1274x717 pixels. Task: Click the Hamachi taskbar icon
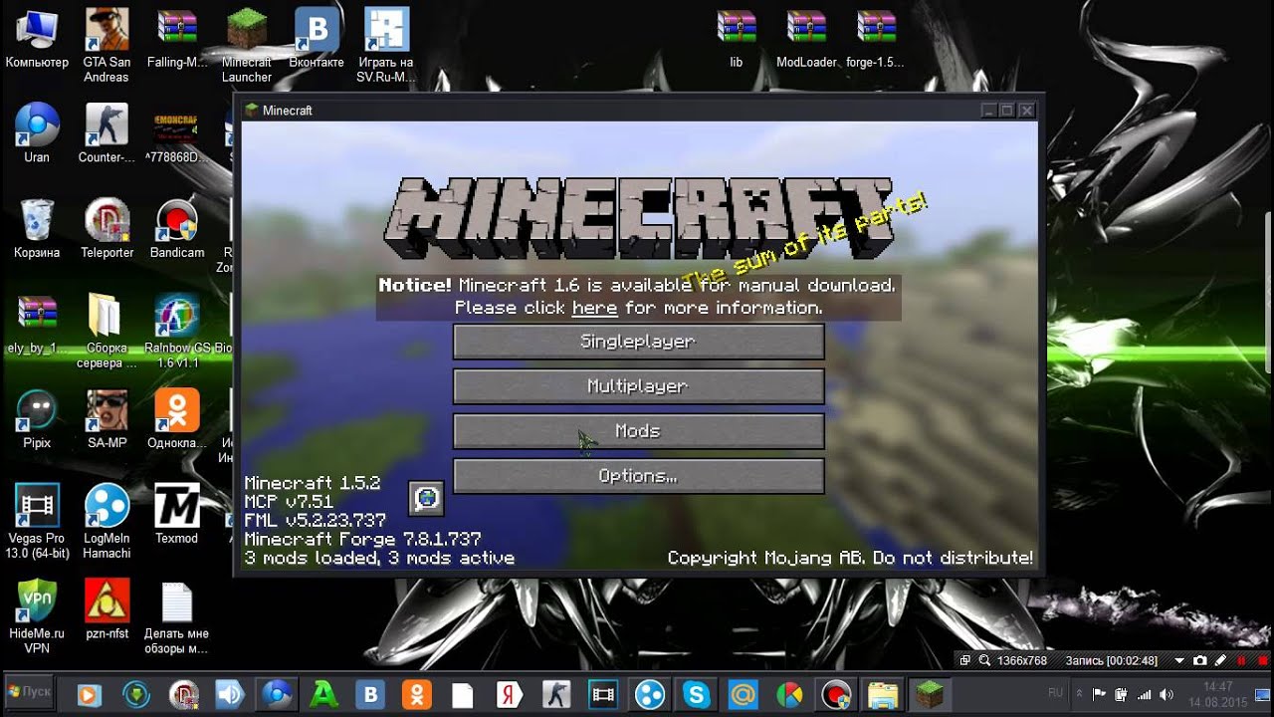point(649,693)
